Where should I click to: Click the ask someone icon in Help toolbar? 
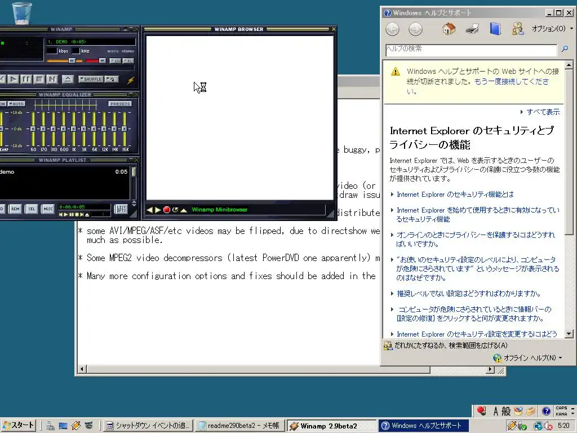[518, 29]
